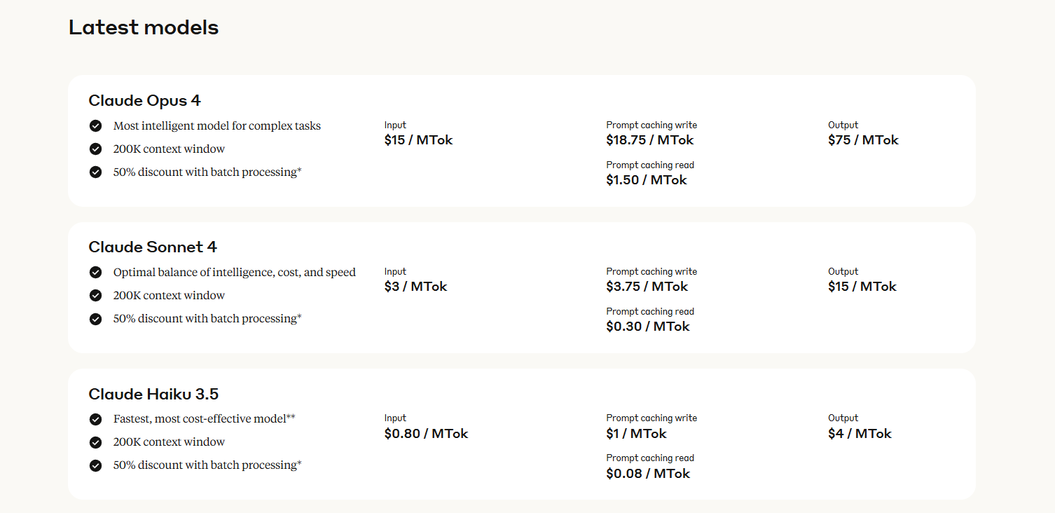Click the $4 / MTok Haiku output price
1055x513 pixels.
pos(860,434)
